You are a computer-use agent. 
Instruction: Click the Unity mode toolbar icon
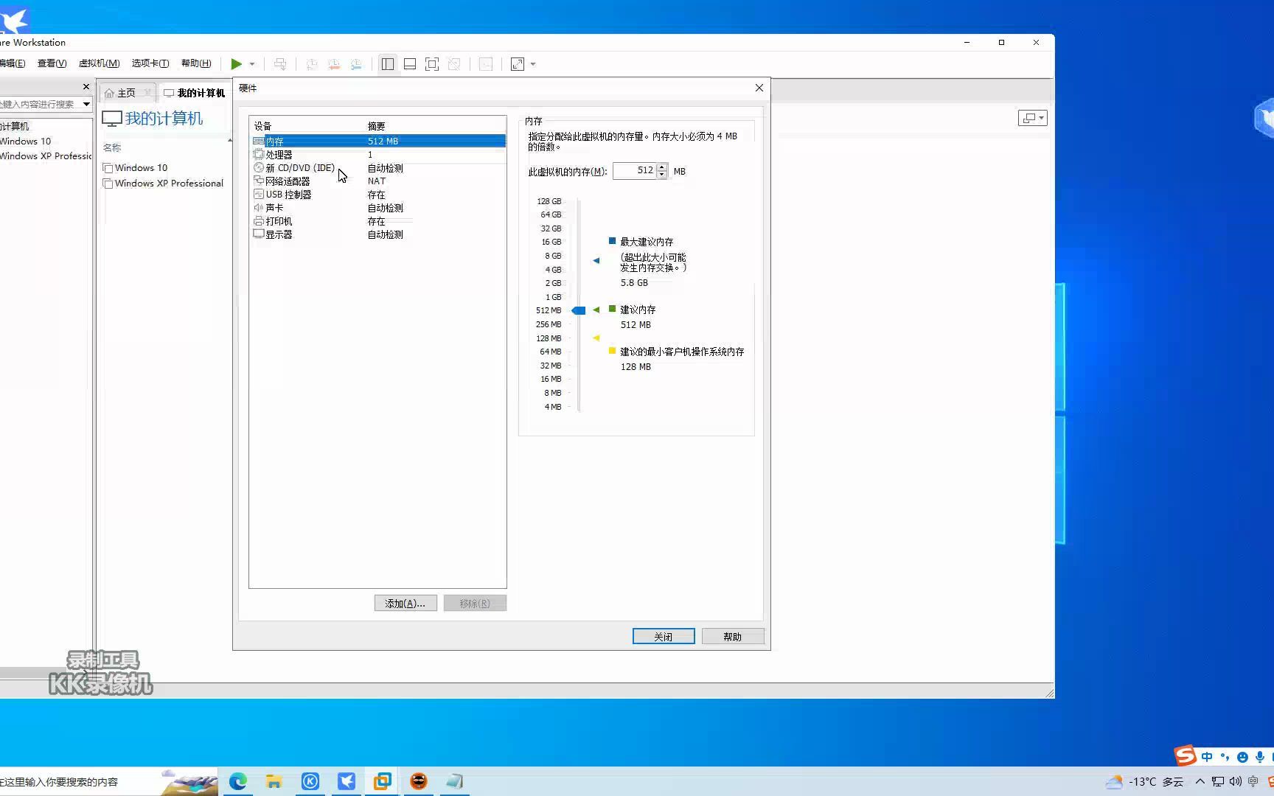pyautogui.click(x=454, y=64)
